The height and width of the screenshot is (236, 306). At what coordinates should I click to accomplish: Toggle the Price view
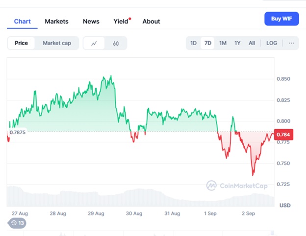click(21, 43)
